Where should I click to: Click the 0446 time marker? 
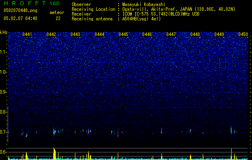point(147,34)
